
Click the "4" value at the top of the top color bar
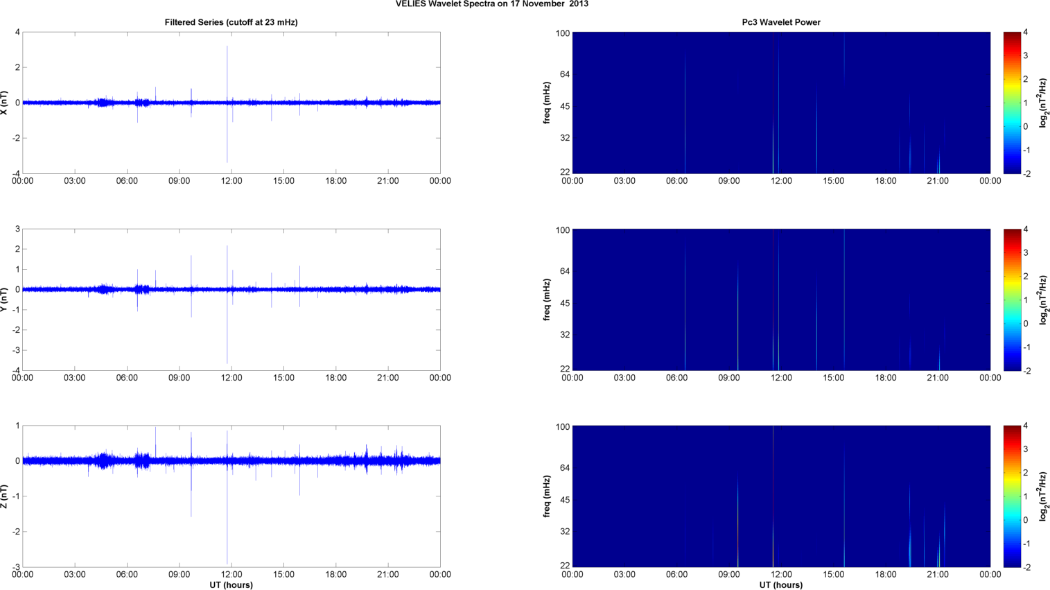coord(1026,33)
